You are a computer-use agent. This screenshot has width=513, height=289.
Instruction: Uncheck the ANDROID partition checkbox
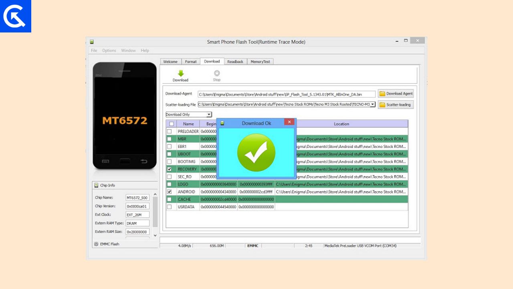pyautogui.click(x=169, y=192)
